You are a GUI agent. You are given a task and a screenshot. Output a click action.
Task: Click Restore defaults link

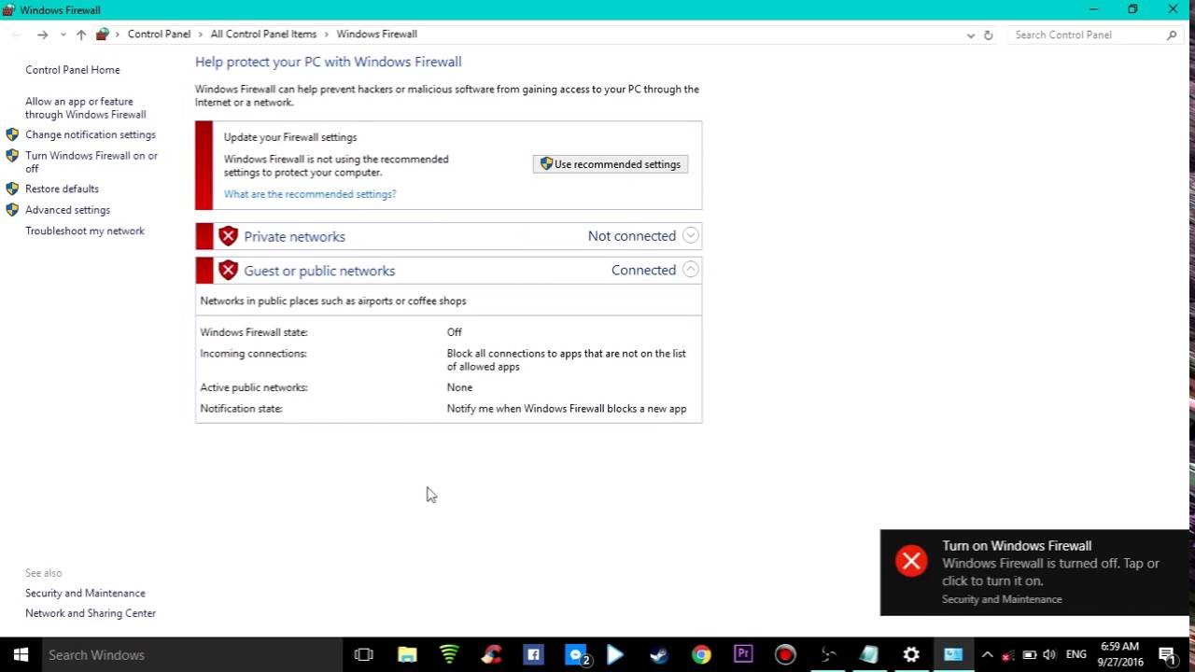(62, 189)
